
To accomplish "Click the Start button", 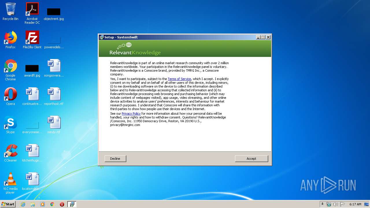I will pos(8,204).
